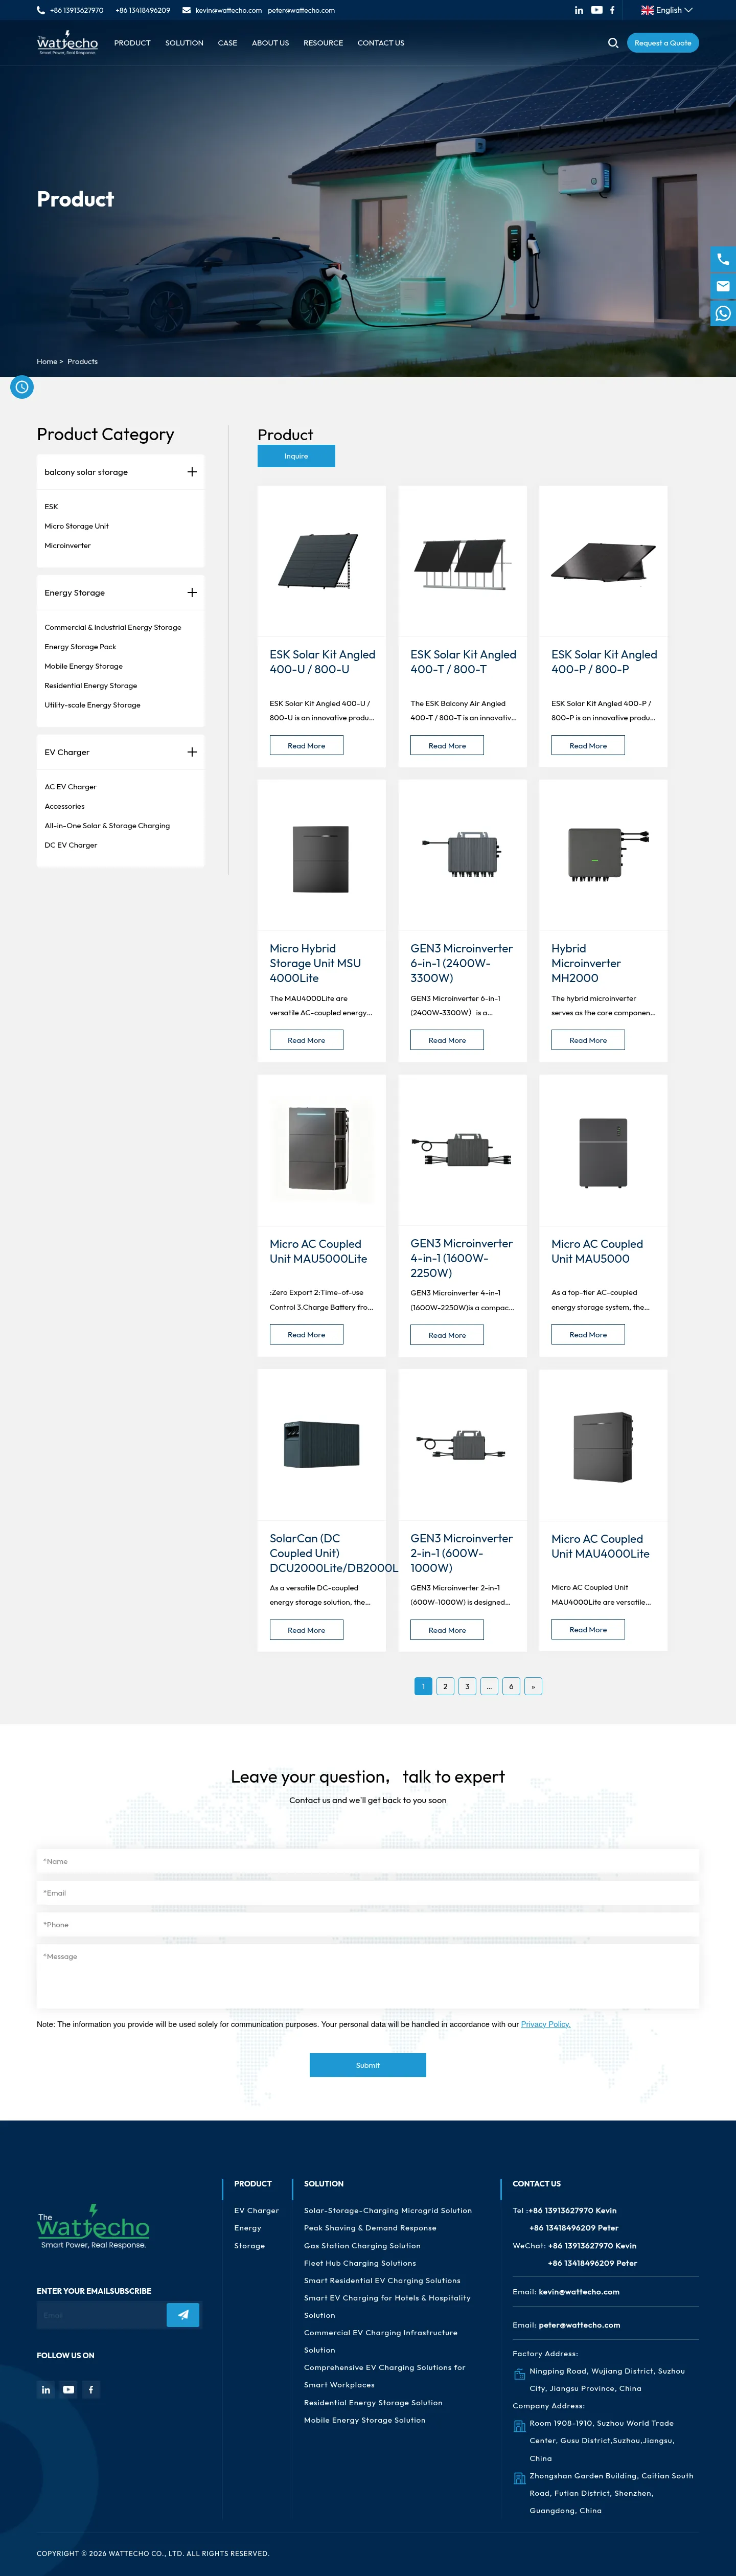Open the PRODUCT menu item
The image size is (736, 2576).
pos(132,43)
